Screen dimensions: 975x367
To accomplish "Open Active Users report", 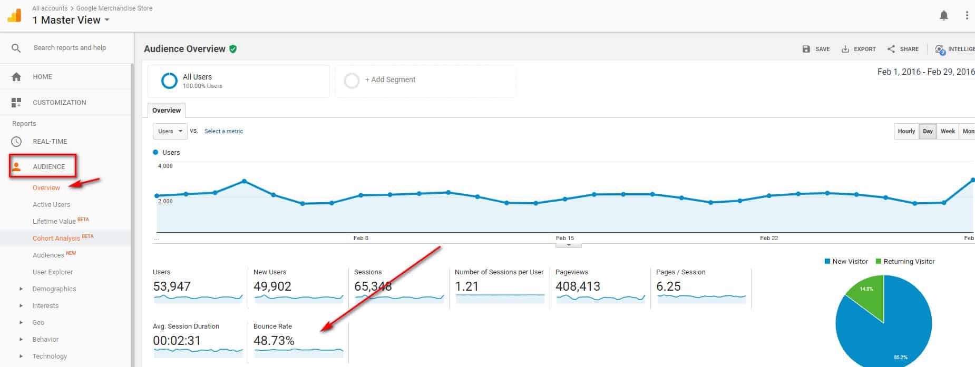I will [x=51, y=205].
